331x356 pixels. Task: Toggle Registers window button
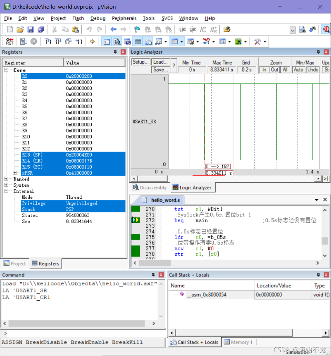[138, 41]
